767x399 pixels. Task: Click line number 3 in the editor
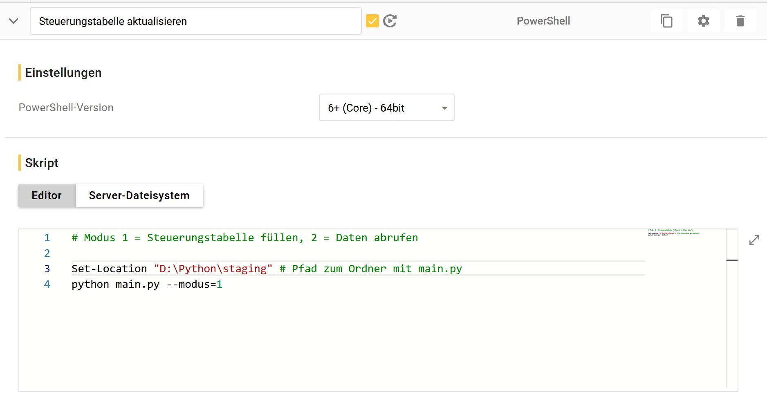(47, 269)
